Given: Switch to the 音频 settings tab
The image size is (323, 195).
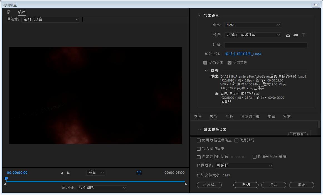Looking at the screenshot, I should point(229,117).
